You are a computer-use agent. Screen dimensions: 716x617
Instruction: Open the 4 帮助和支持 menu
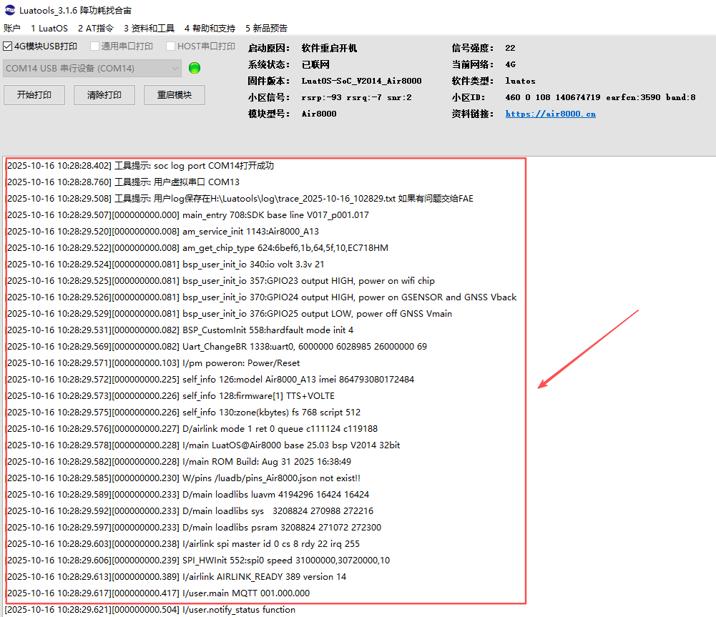[x=210, y=29]
